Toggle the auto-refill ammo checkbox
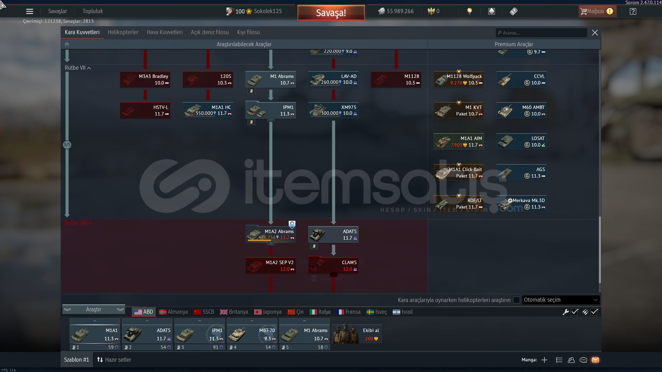 click(x=594, y=312)
